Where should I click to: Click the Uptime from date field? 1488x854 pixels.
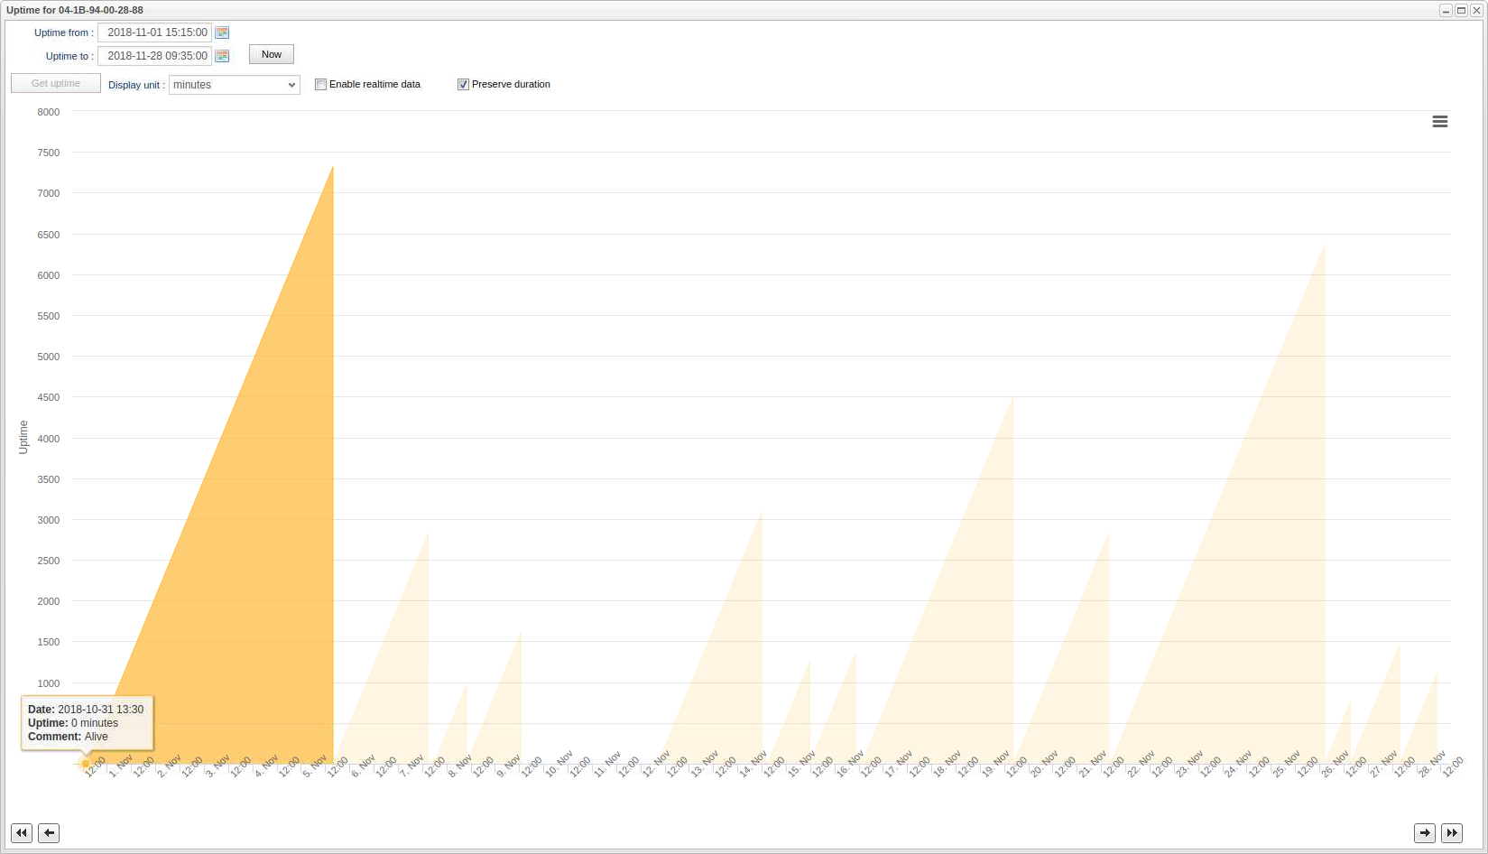point(155,32)
